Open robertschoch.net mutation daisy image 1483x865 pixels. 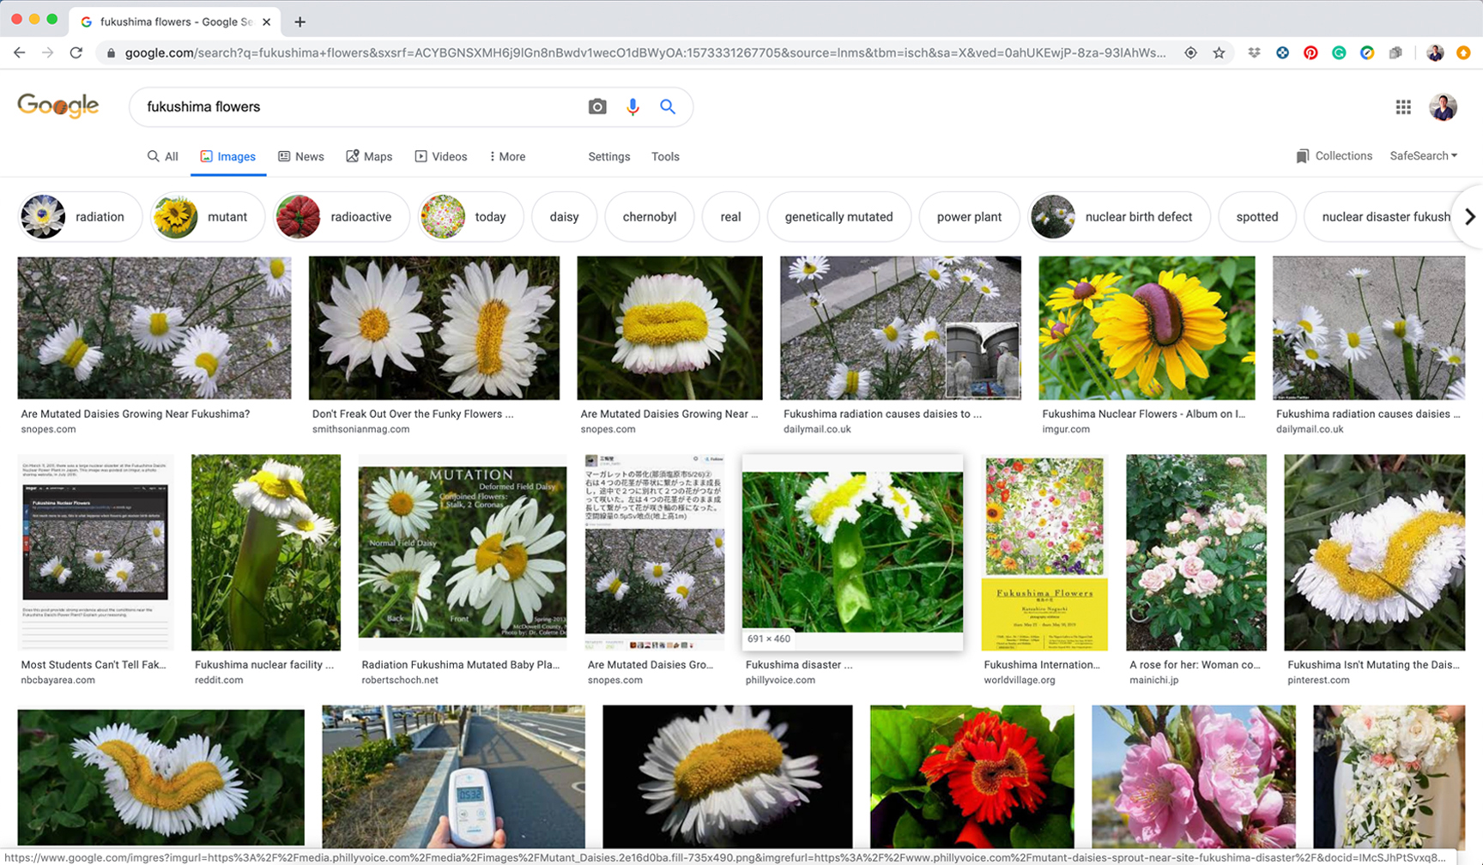tap(463, 552)
